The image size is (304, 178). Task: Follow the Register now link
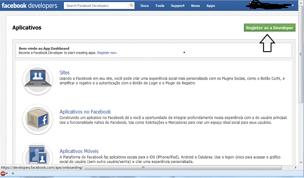tap(107, 53)
